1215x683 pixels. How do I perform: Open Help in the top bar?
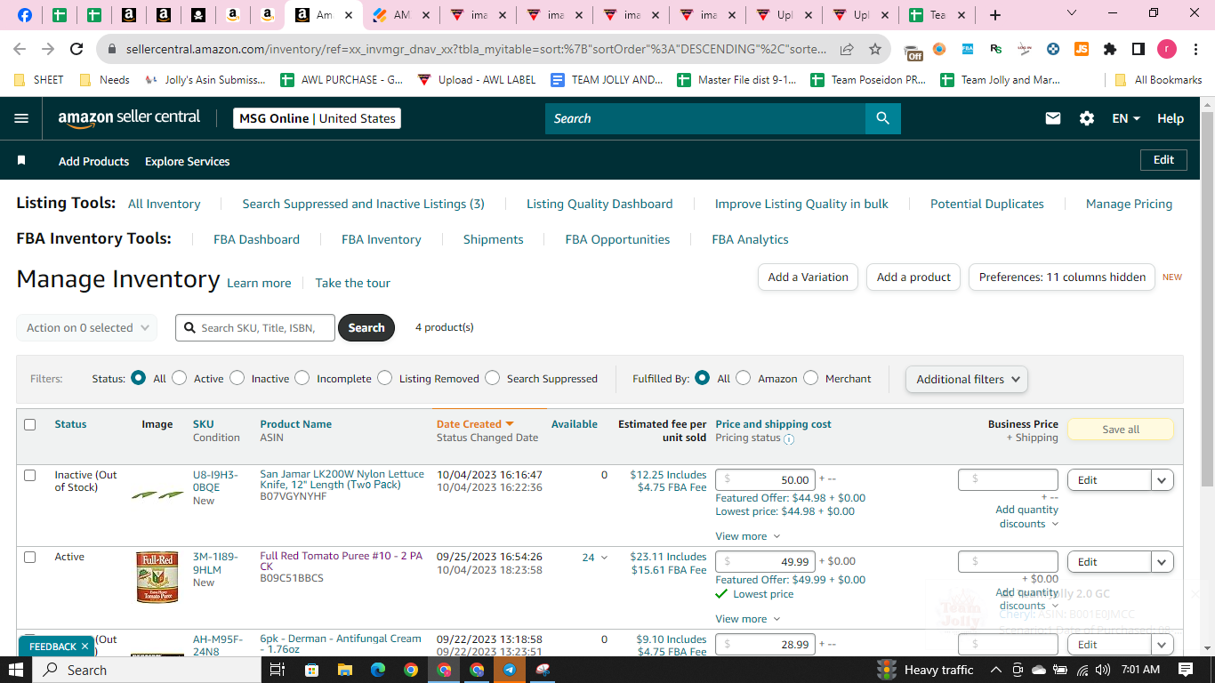[1170, 118]
